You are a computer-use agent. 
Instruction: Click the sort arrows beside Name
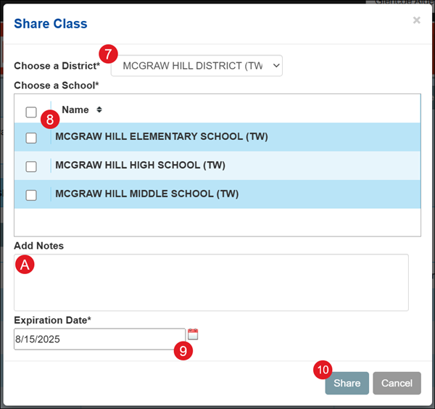click(99, 110)
